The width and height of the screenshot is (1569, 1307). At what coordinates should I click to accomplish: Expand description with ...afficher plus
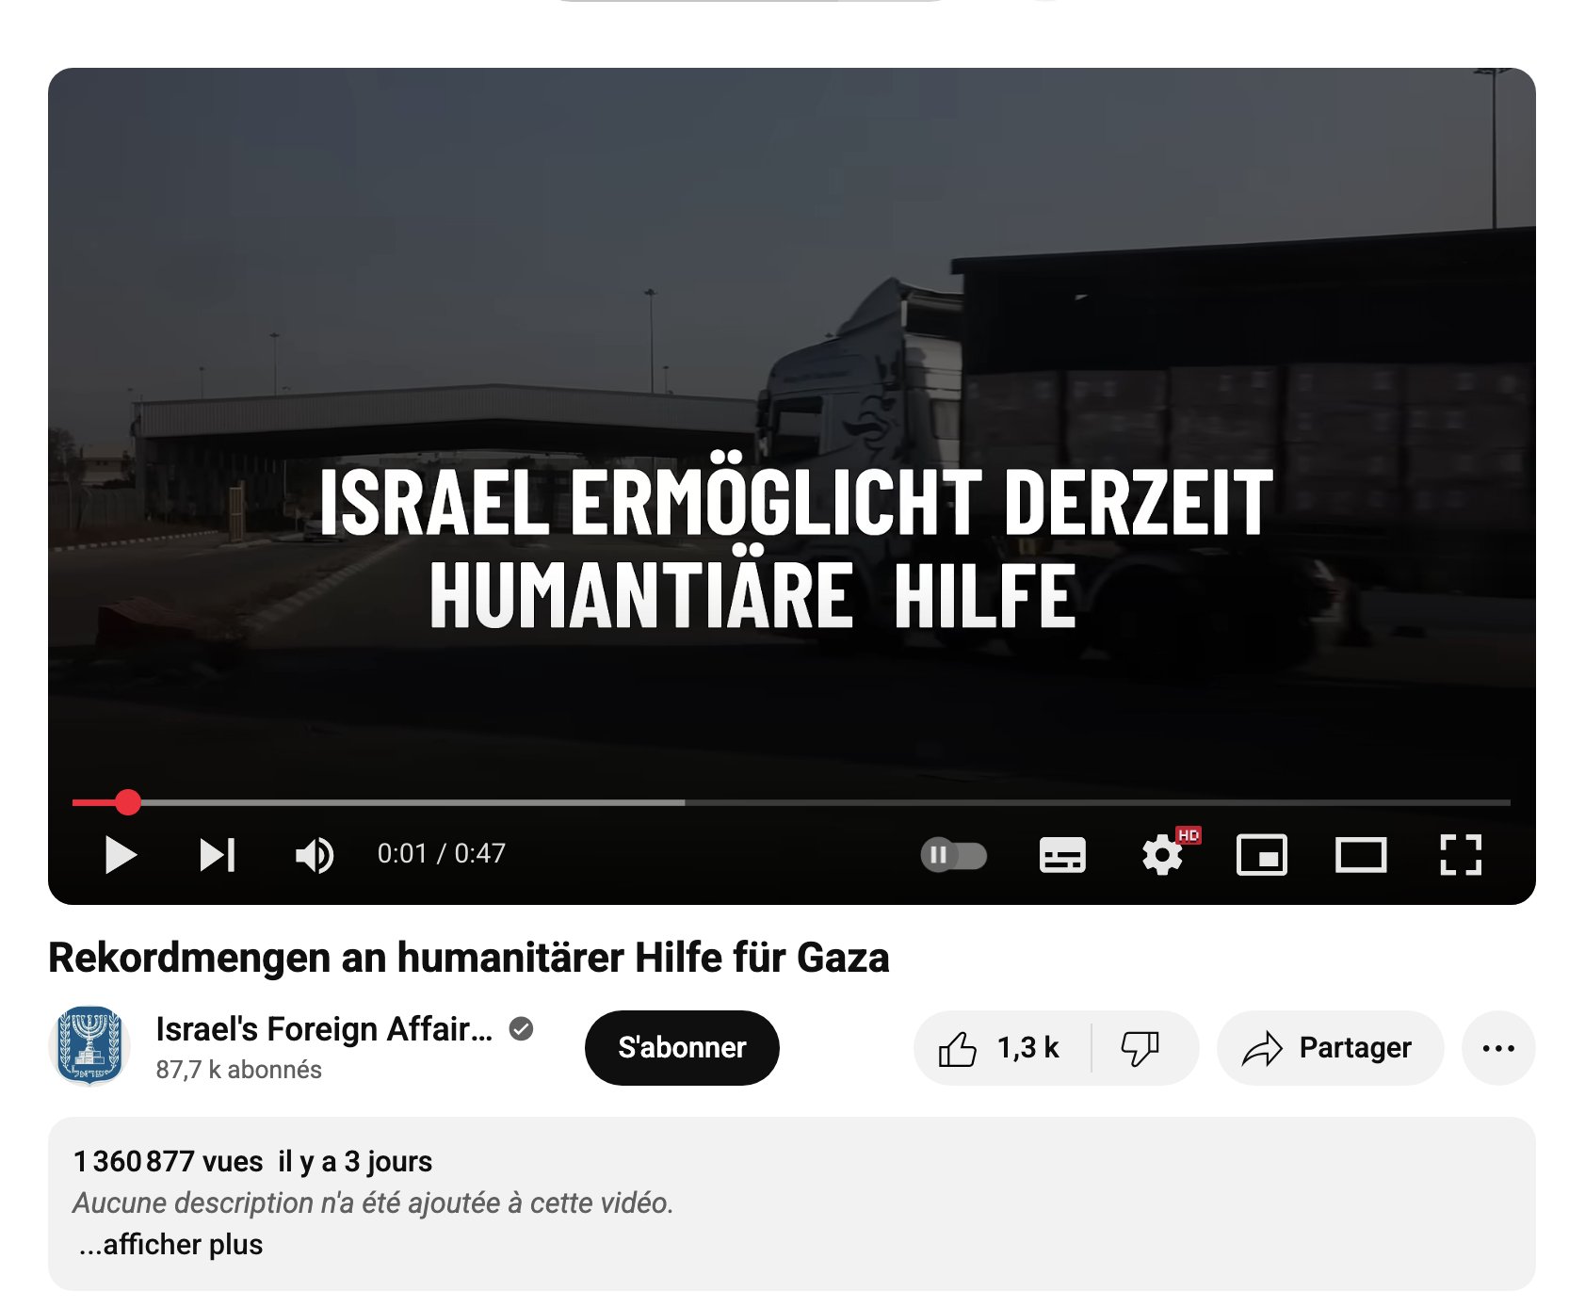point(170,1245)
